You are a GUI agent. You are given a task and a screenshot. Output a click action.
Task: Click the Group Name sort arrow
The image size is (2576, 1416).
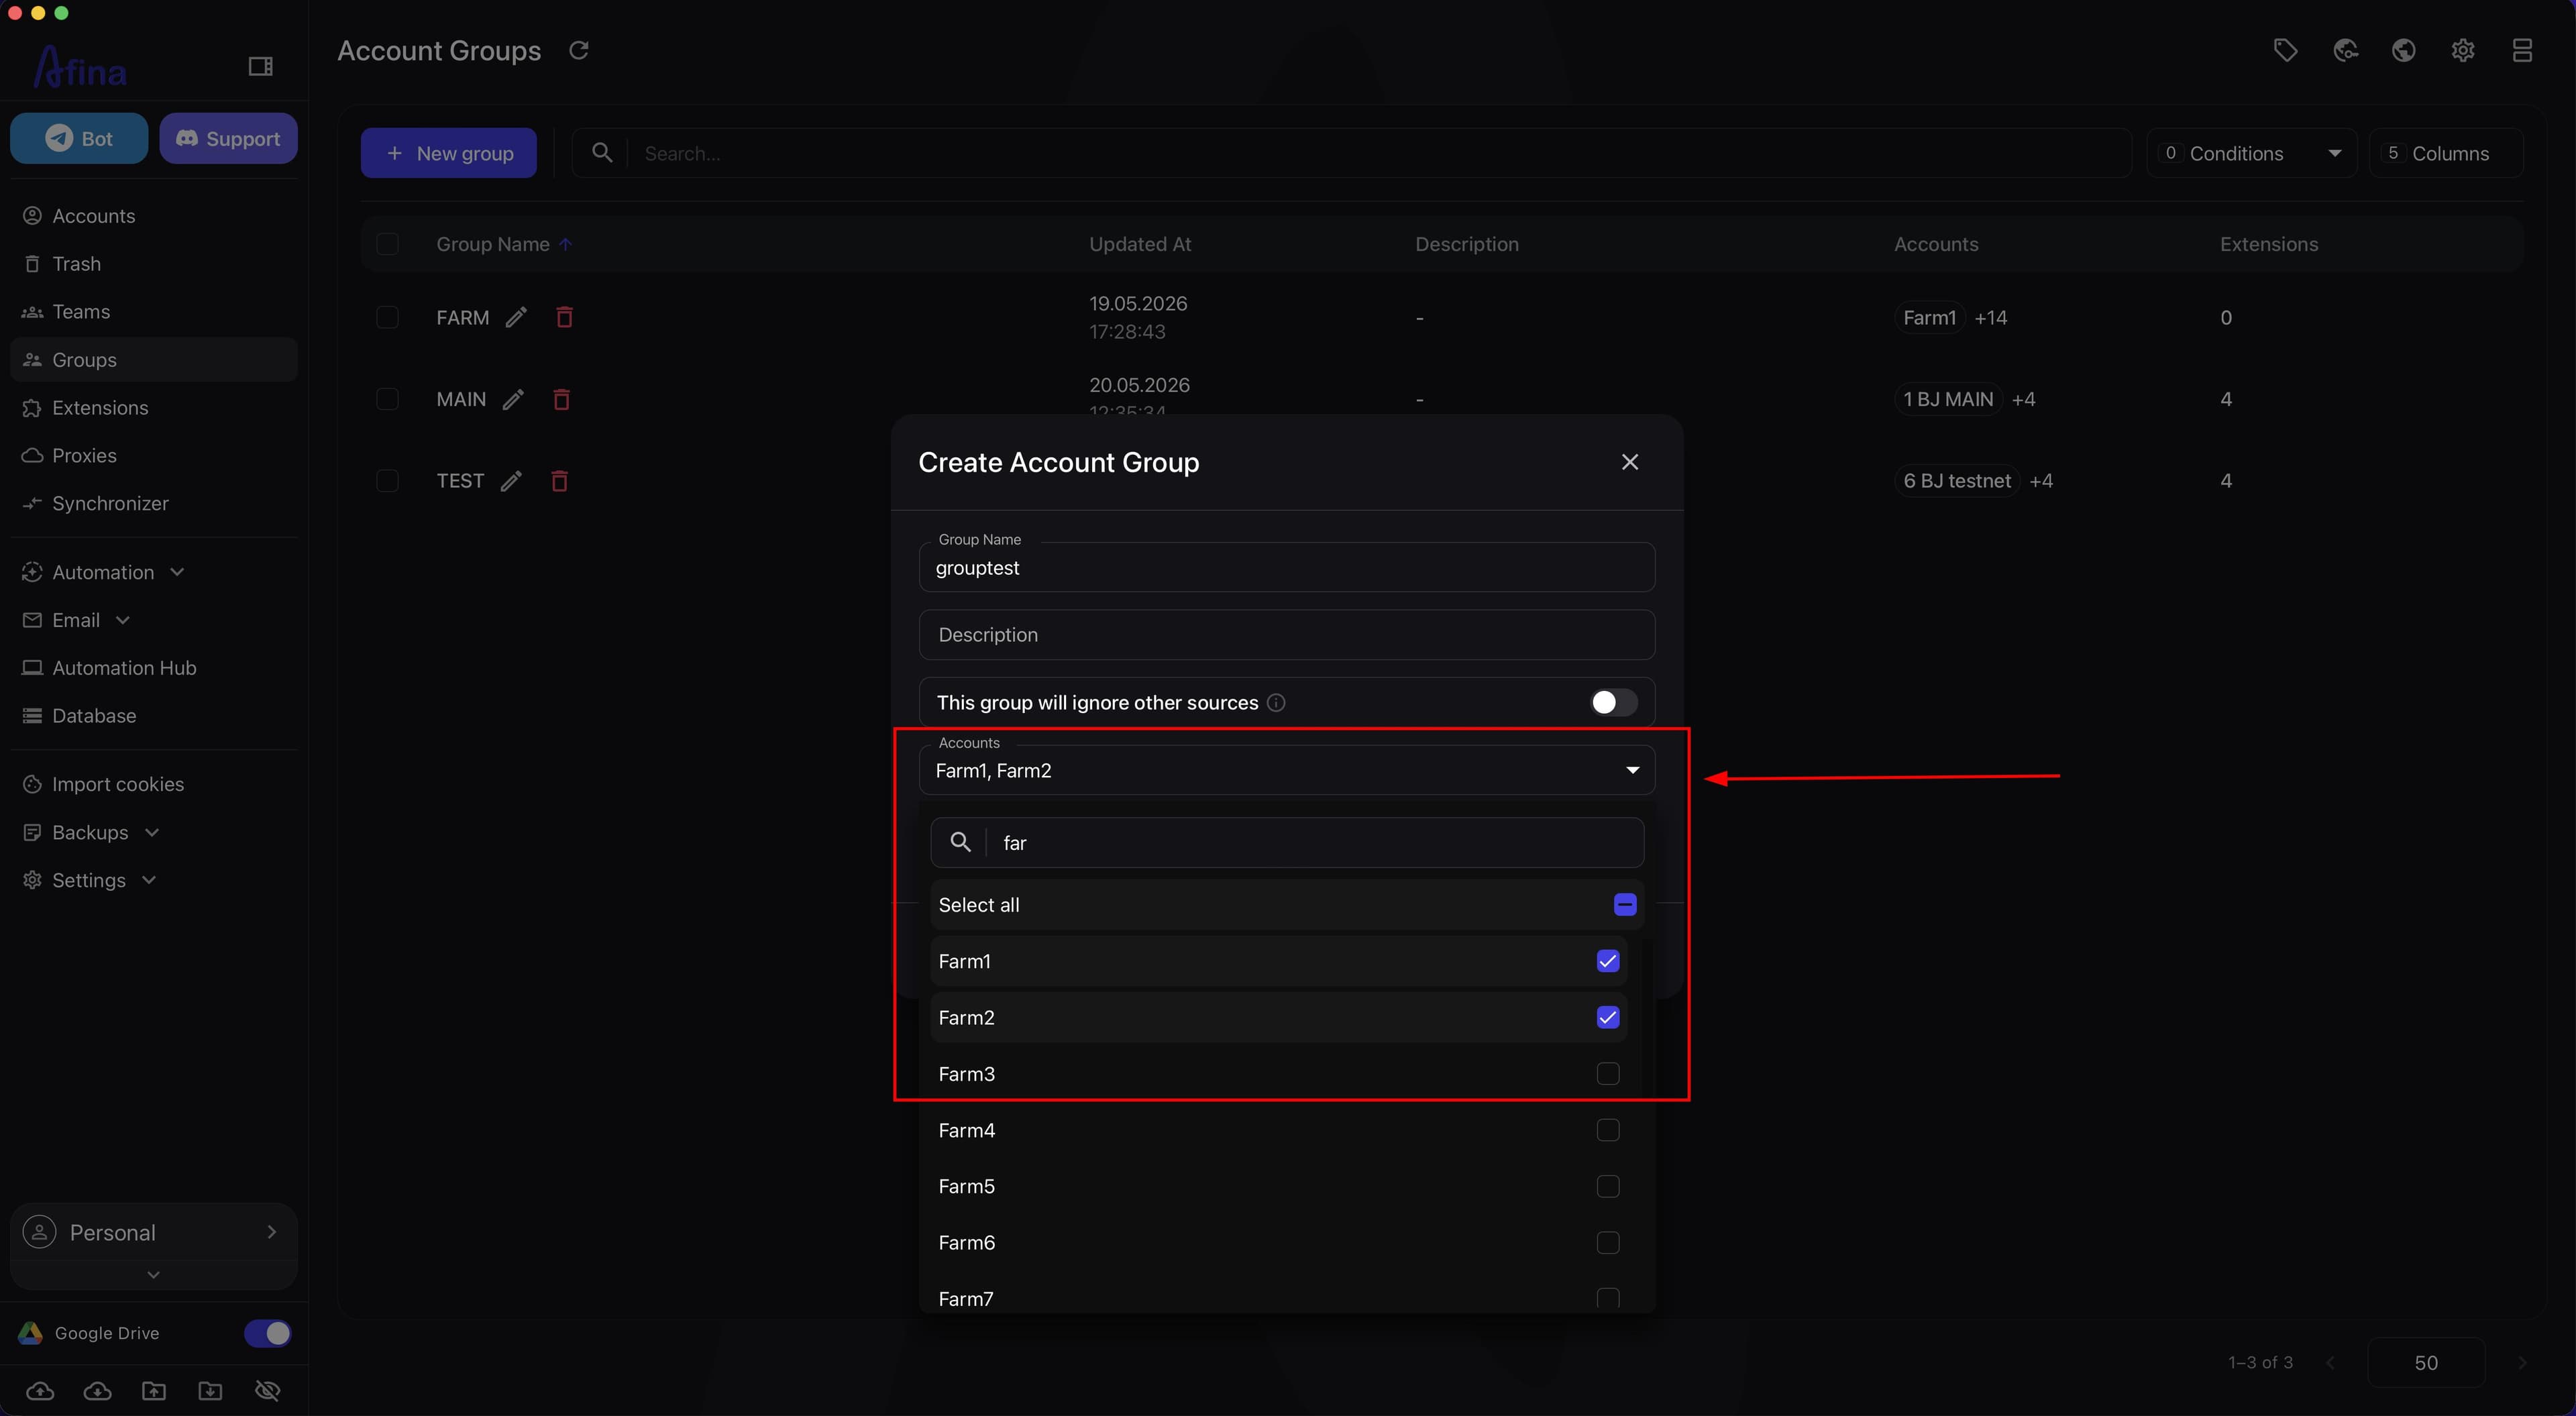pos(565,245)
